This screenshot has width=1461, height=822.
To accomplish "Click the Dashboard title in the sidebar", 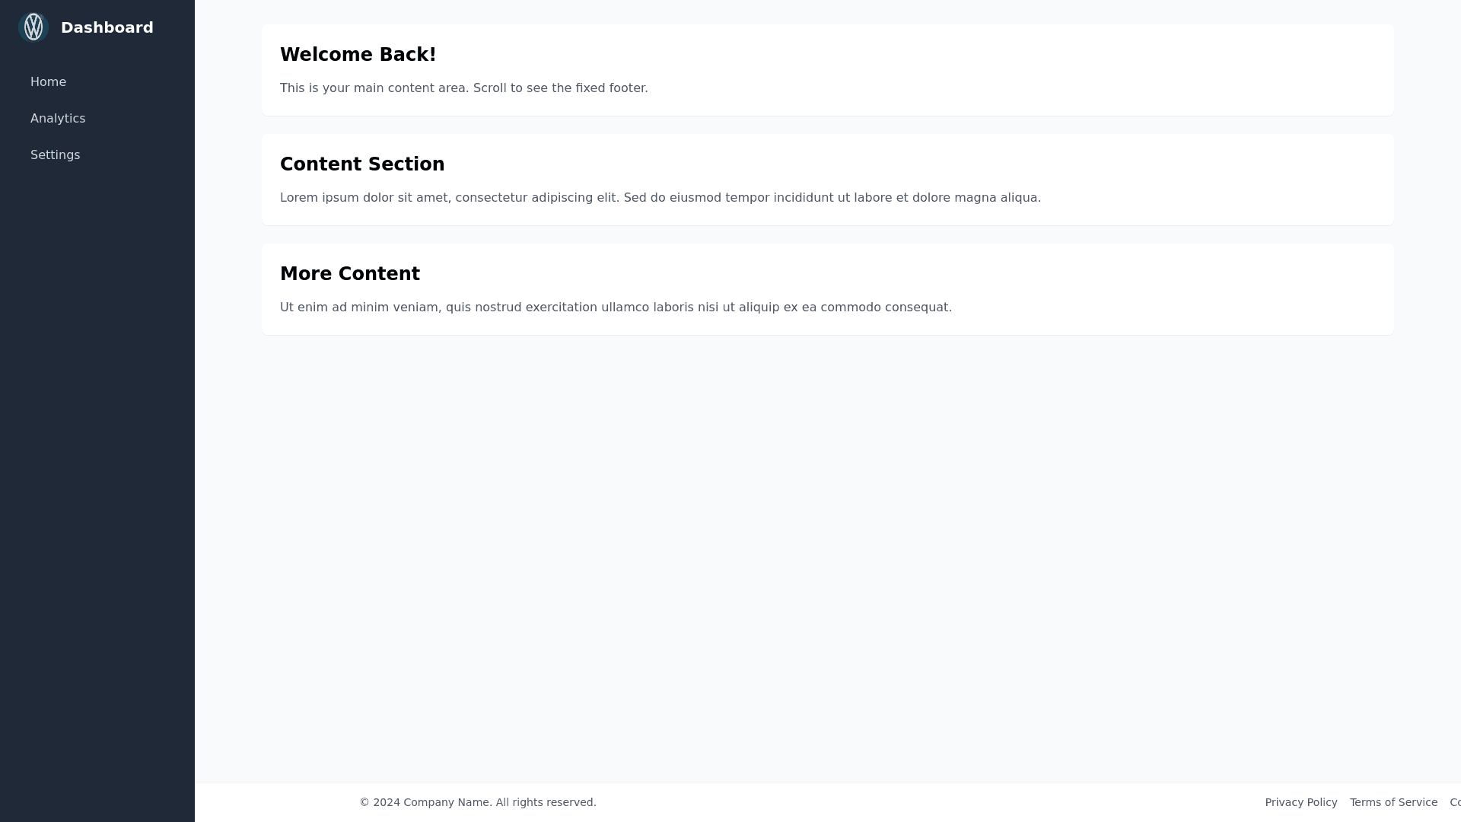I will 107,27.
